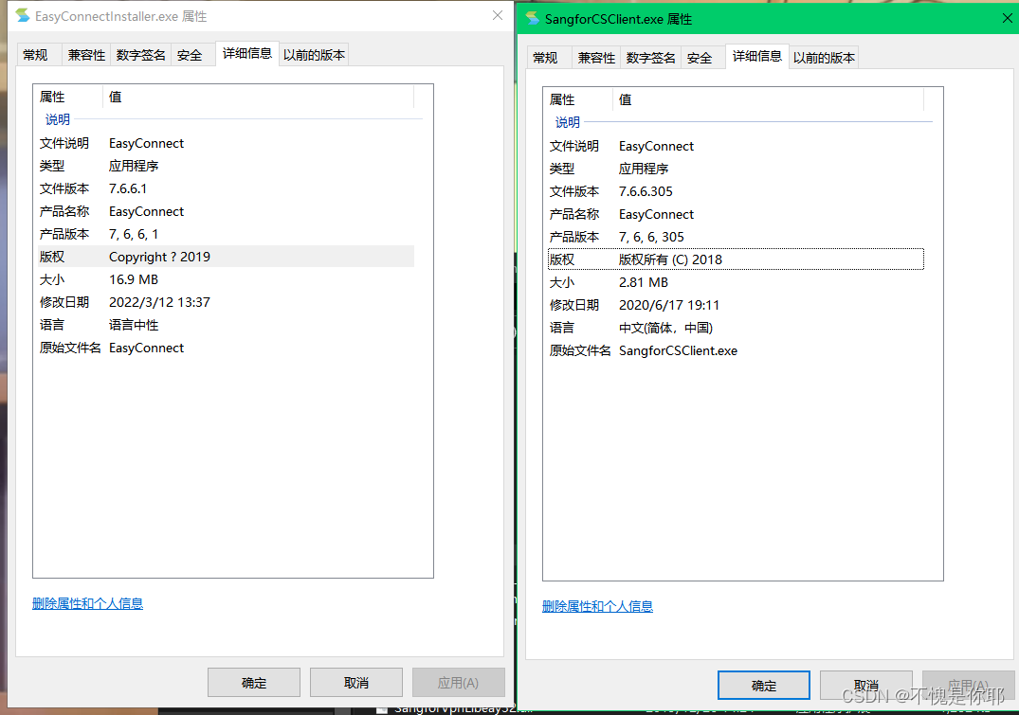The width and height of the screenshot is (1019, 715).
Task: Click SangforCSClient.exe title bar app icon
Action: (x=533, y=18)
